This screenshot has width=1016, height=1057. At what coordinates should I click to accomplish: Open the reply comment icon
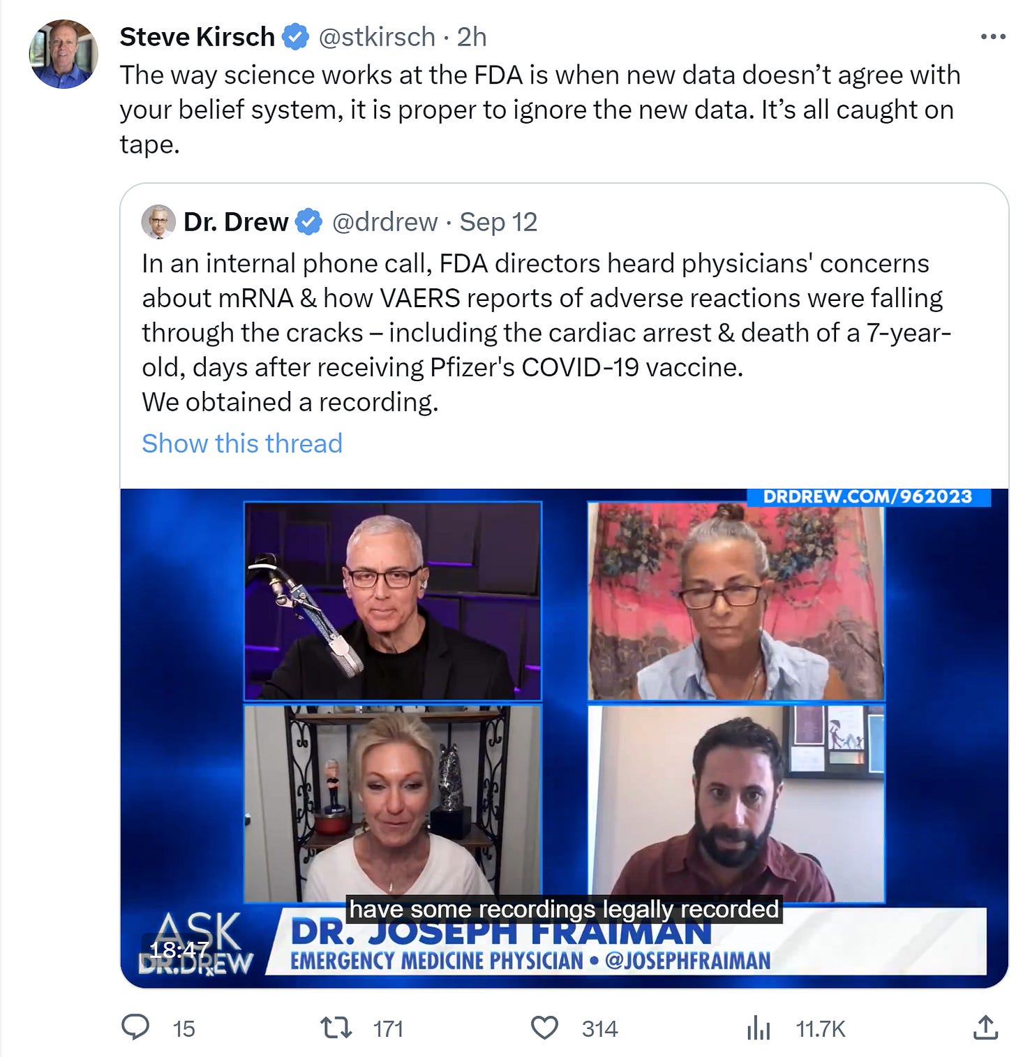(135, 1028)
